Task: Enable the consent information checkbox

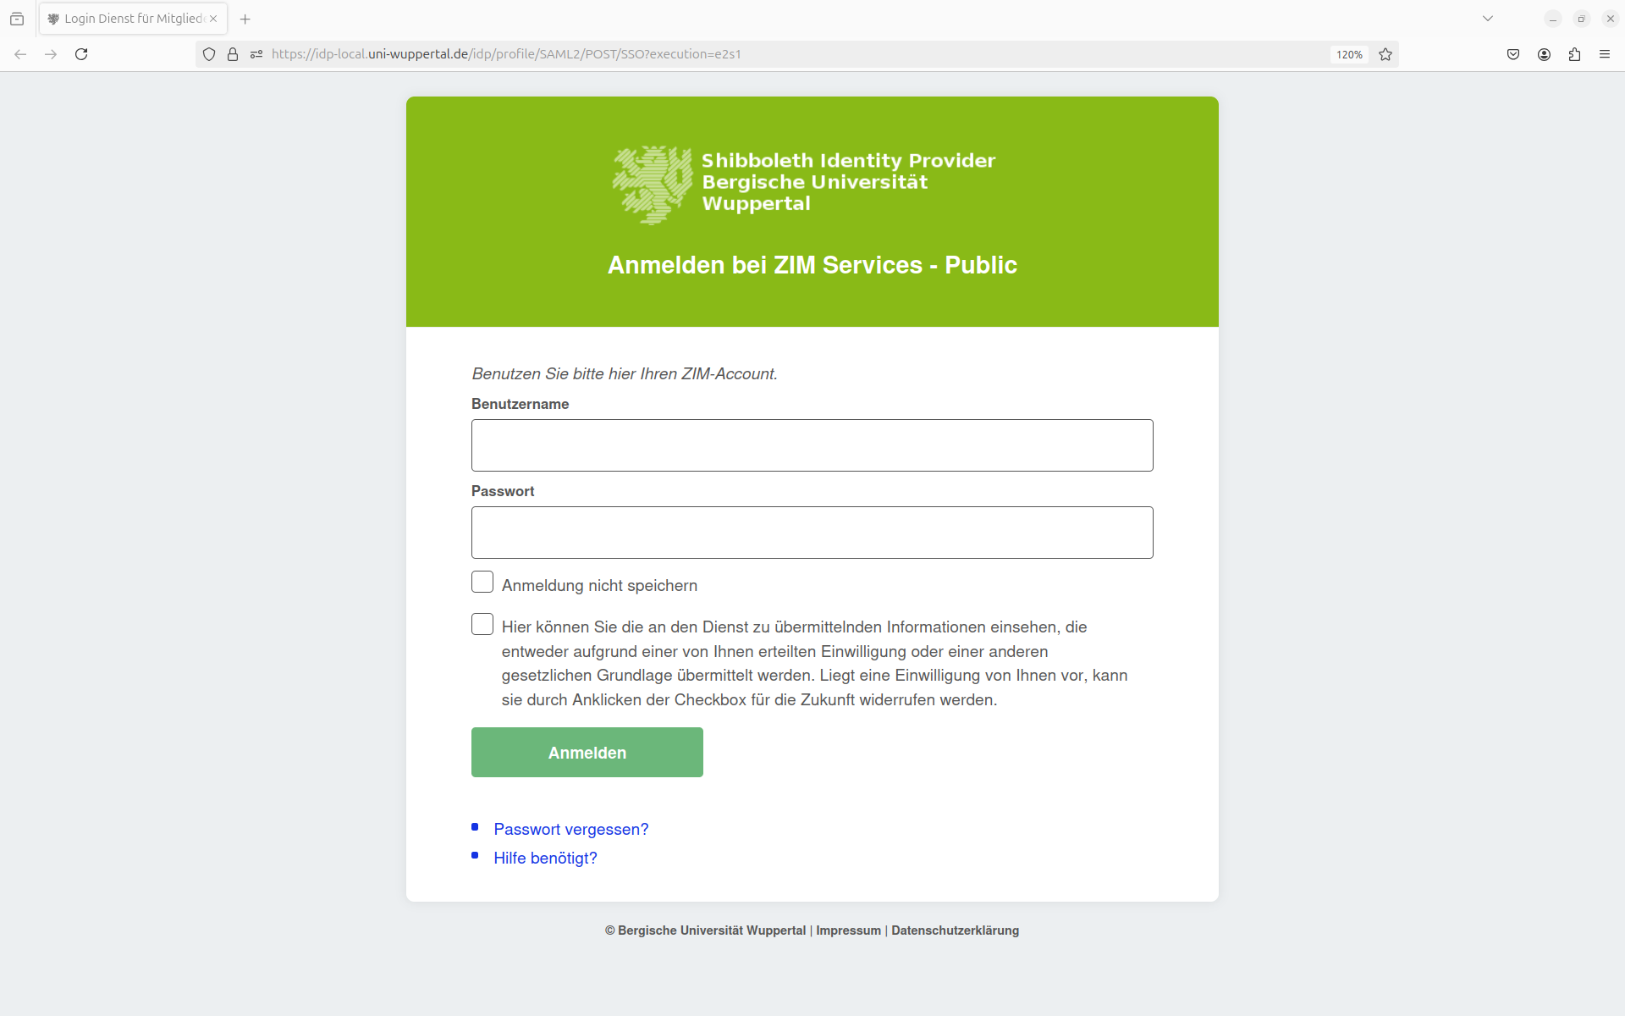Action: coord(482,625)
